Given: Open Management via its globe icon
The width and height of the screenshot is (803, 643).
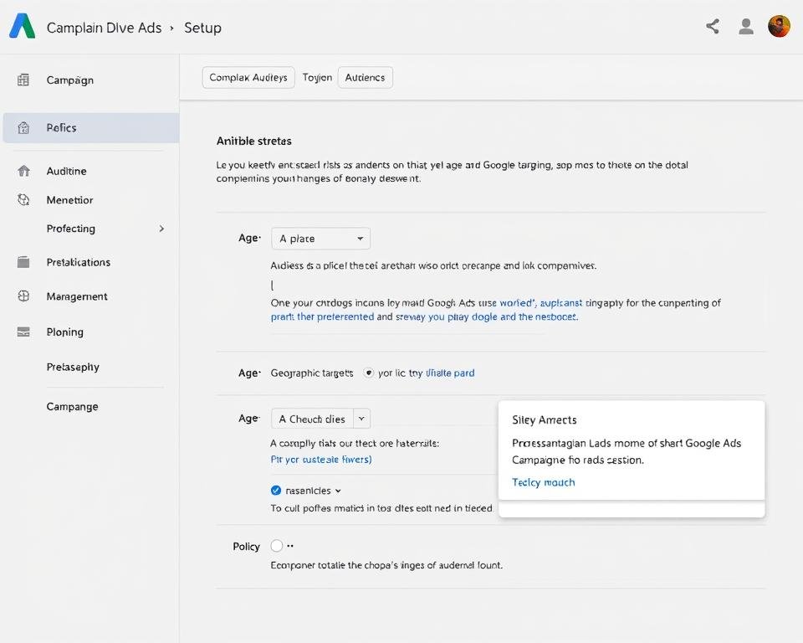Looking at the screenshot, I should 24,296.
